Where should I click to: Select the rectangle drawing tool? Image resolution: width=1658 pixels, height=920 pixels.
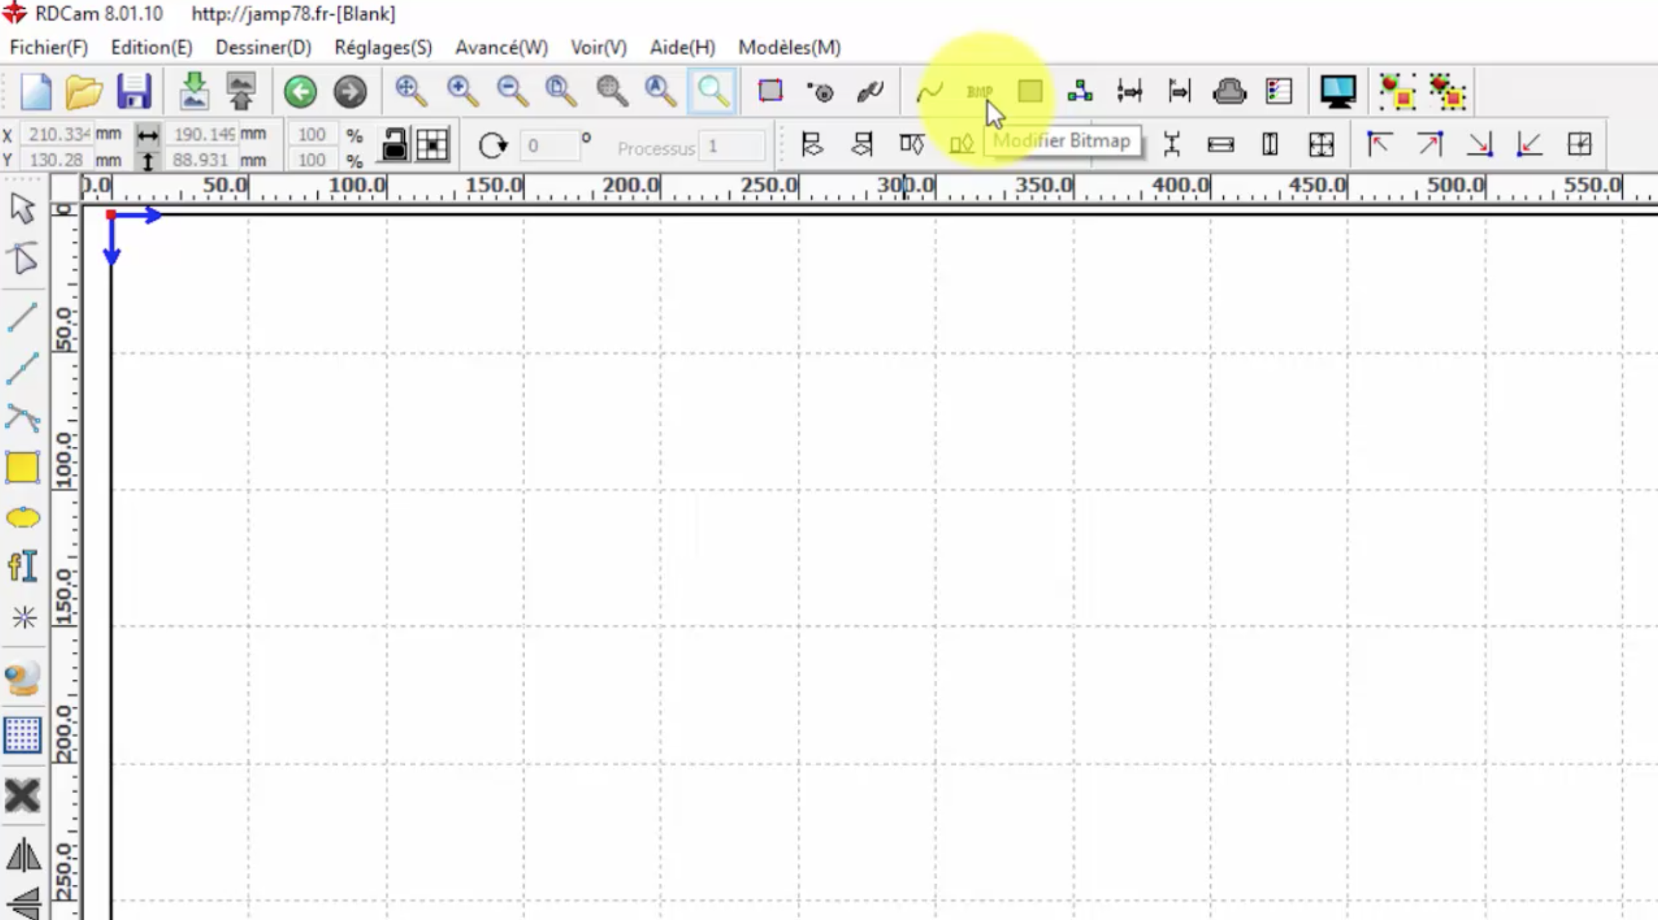click(x=23, y=467)
